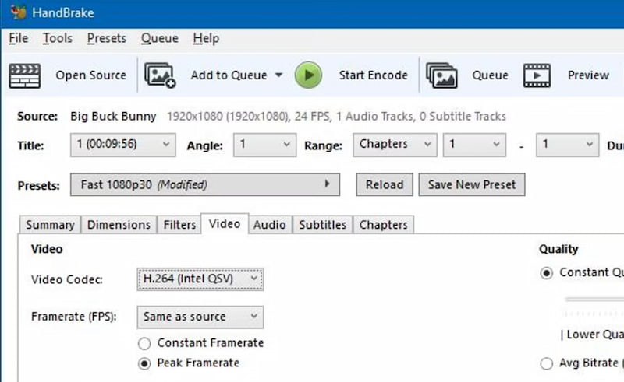This screenshot has height=382, width=624.
Task: Select the Constant Quality radio button
Action: click(x=547, y=273)
